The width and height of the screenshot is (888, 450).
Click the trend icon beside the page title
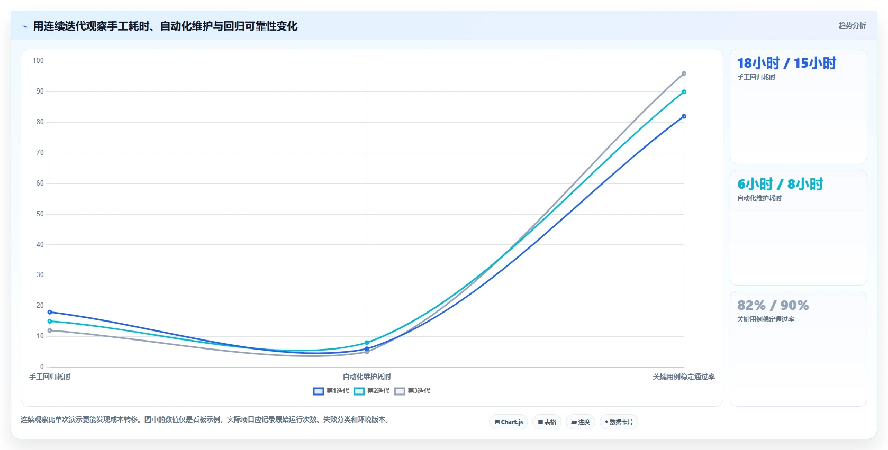click(25, 26)
